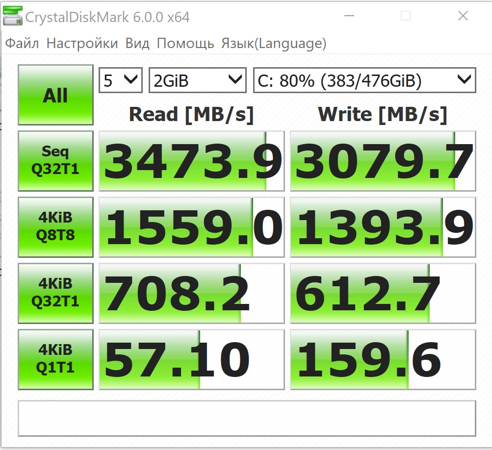Image resolution: width=492 pixels, height=450 pixels.
Task: Open the Помощь menu
Action: click(185, 43)
